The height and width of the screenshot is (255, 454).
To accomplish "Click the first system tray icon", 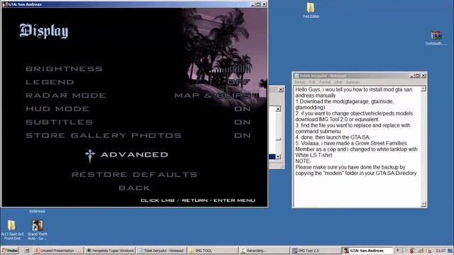I will [397, 251].
